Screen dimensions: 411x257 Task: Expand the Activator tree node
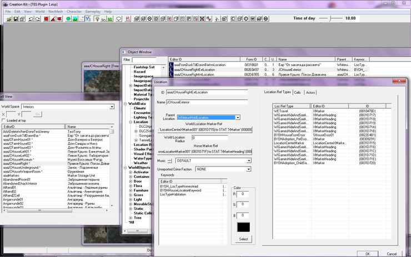coord(129,172)
